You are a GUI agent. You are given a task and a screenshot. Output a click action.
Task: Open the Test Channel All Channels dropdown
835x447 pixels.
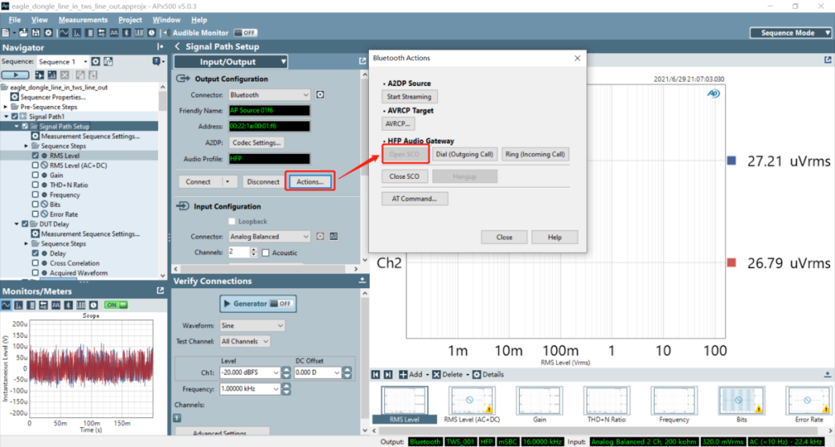(244, 341)
